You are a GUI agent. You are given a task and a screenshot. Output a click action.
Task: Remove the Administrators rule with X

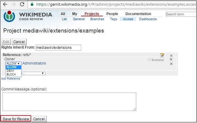(171, 64)
